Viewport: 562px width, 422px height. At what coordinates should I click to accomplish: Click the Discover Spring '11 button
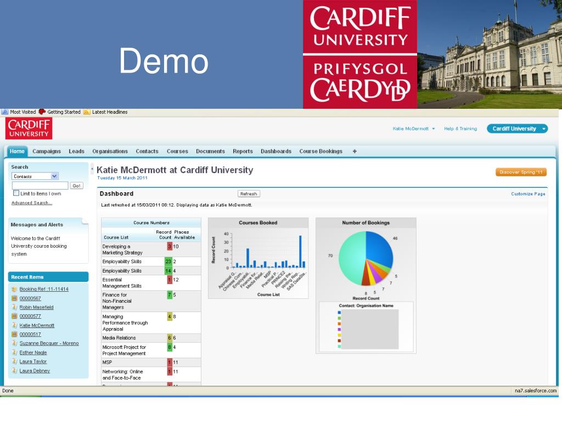[521, 172]
